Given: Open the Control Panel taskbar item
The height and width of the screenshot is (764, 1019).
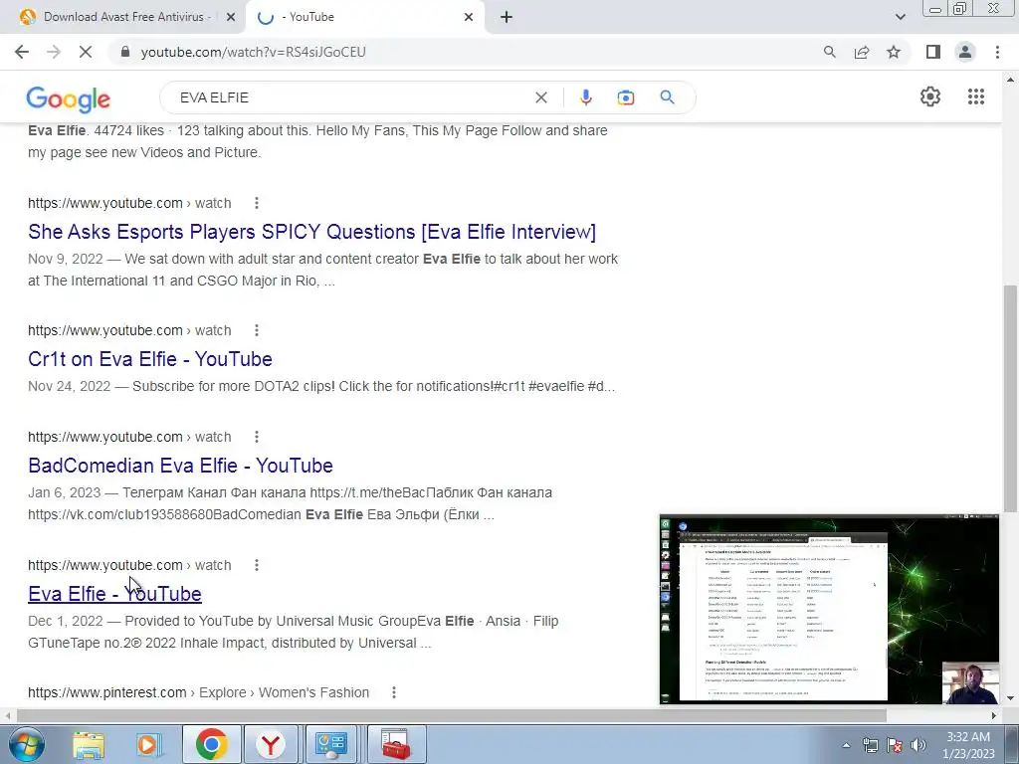Looking at the screenshot, I should pyautogui.click(x=331, y=744).
